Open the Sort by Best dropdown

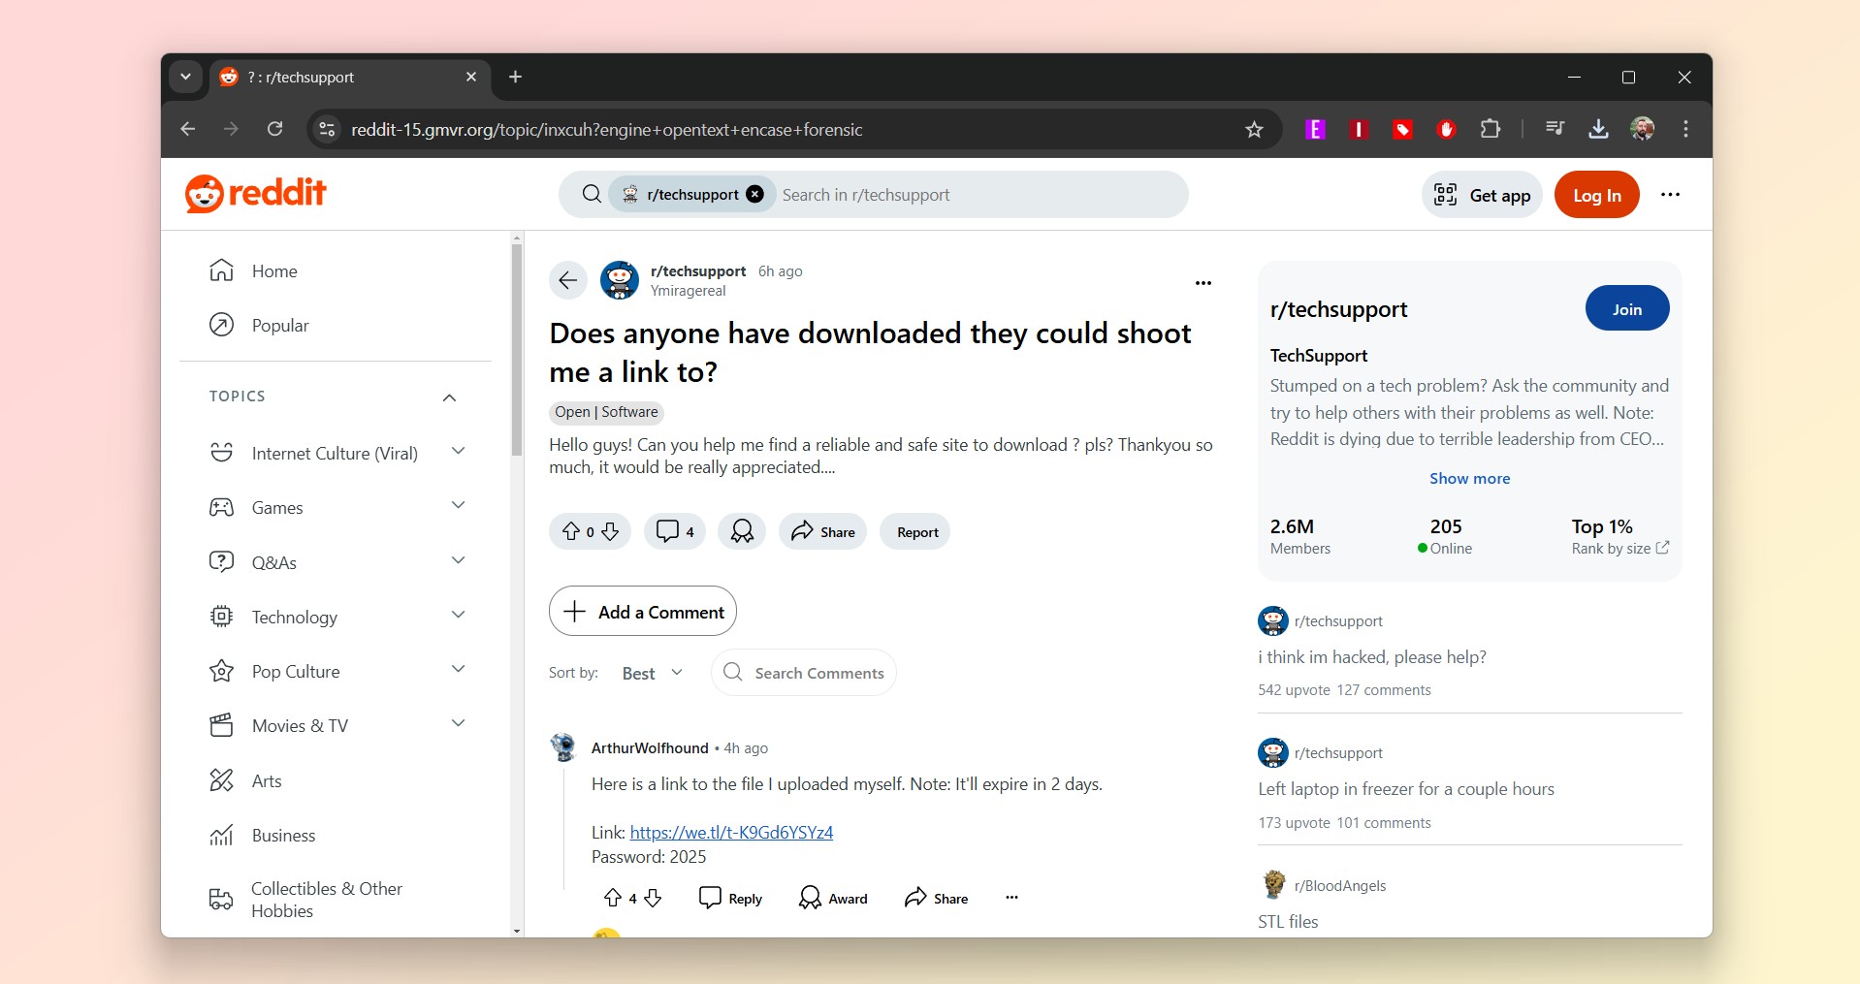click(652, 672)
